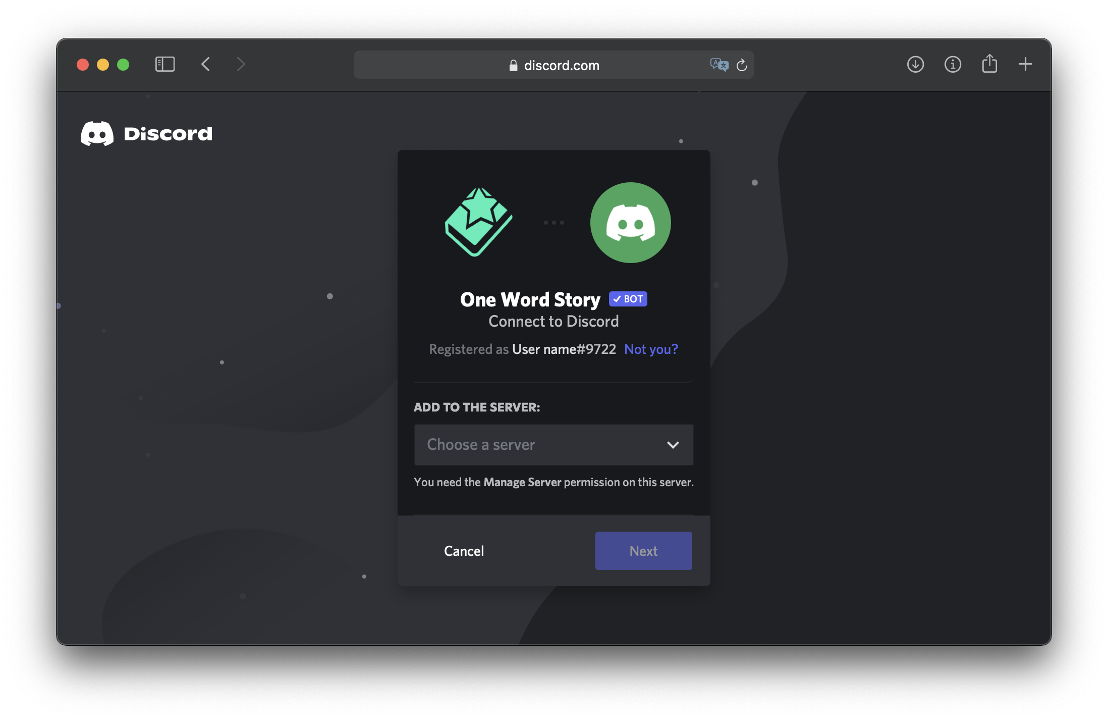The width and height of the screenshot is (1108, 720).
Task: Click the Cancel button to dismiss dialog
Action: (x=464, y=550)
